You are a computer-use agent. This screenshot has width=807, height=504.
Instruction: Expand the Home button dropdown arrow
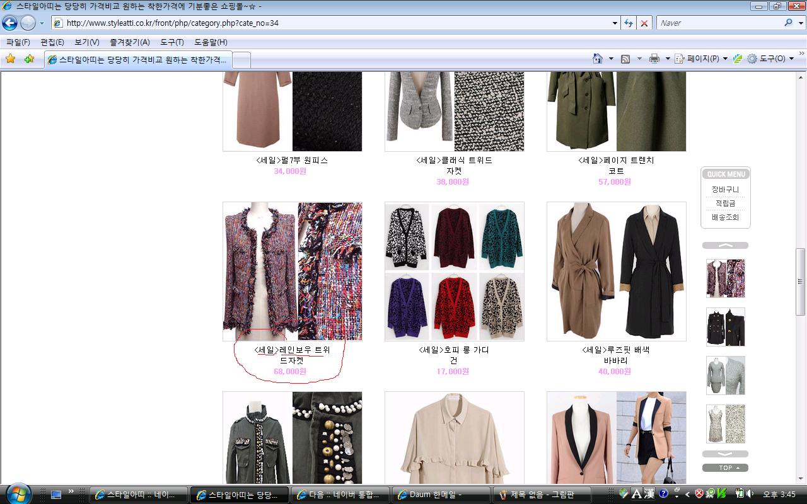611,59
